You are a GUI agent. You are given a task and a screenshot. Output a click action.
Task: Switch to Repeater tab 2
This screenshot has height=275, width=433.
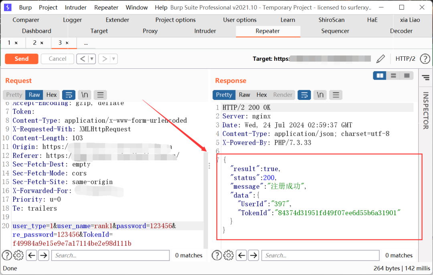[x=35, y=43]
